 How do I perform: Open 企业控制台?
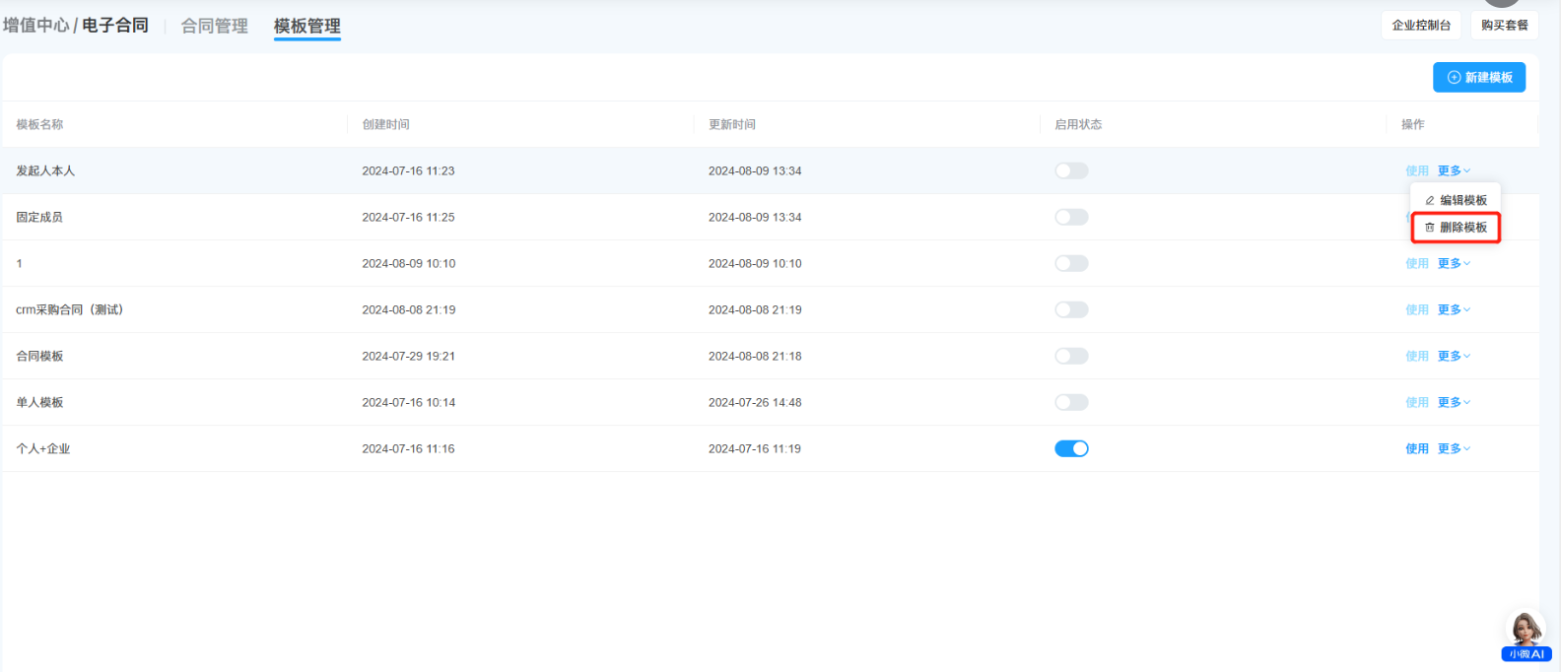[x=1421, y=25]
